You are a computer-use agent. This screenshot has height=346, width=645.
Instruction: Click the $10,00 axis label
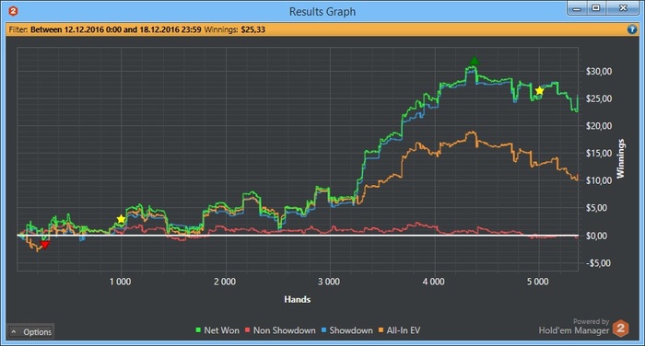tap(599, 180)
